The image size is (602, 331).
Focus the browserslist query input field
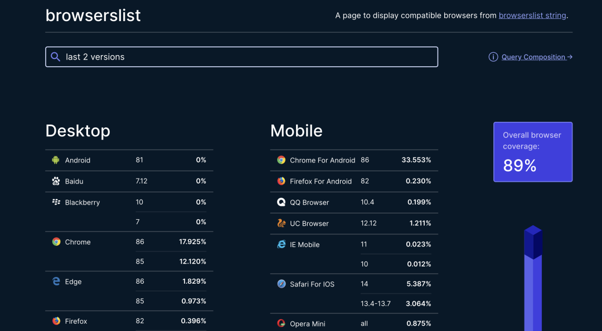(251, 57)
